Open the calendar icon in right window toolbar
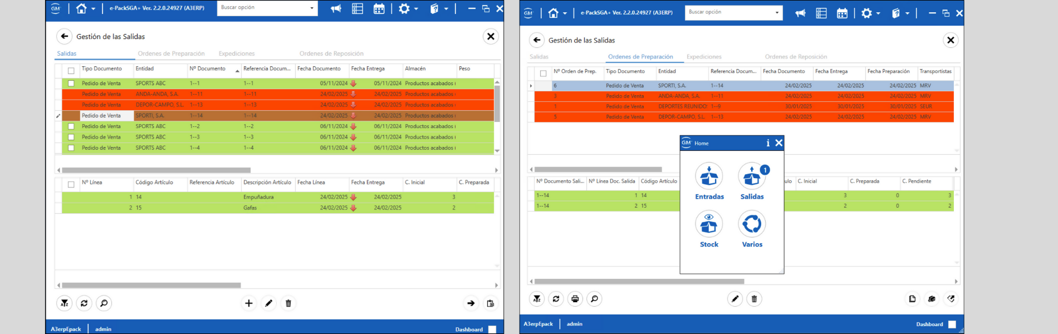This screenshot has height=334, width=1058. pyautogui.click(x=842, y=13)
